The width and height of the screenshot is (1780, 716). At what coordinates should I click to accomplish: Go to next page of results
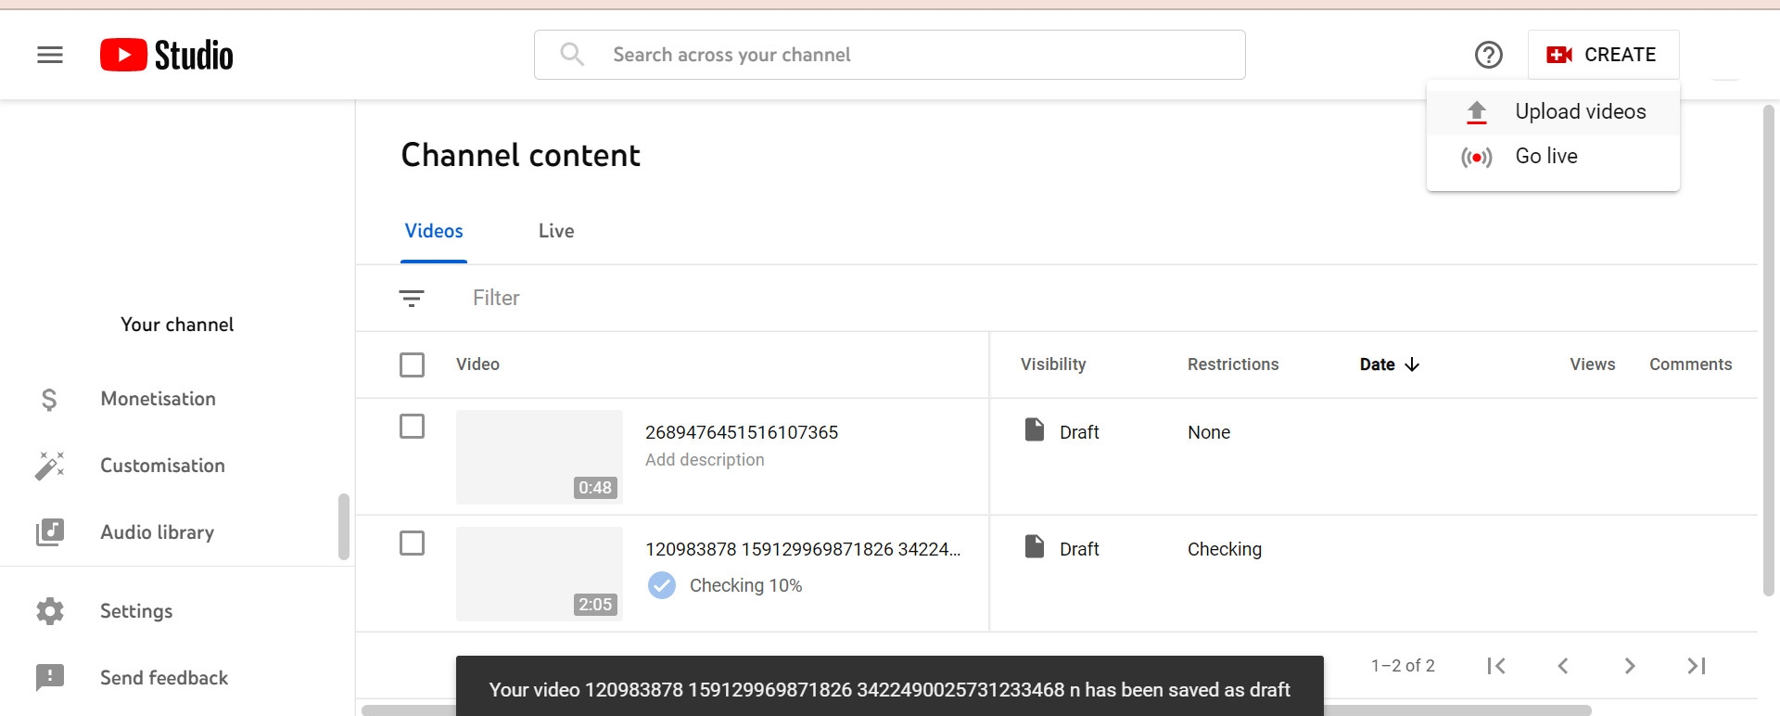click(x=1630, y=666)
